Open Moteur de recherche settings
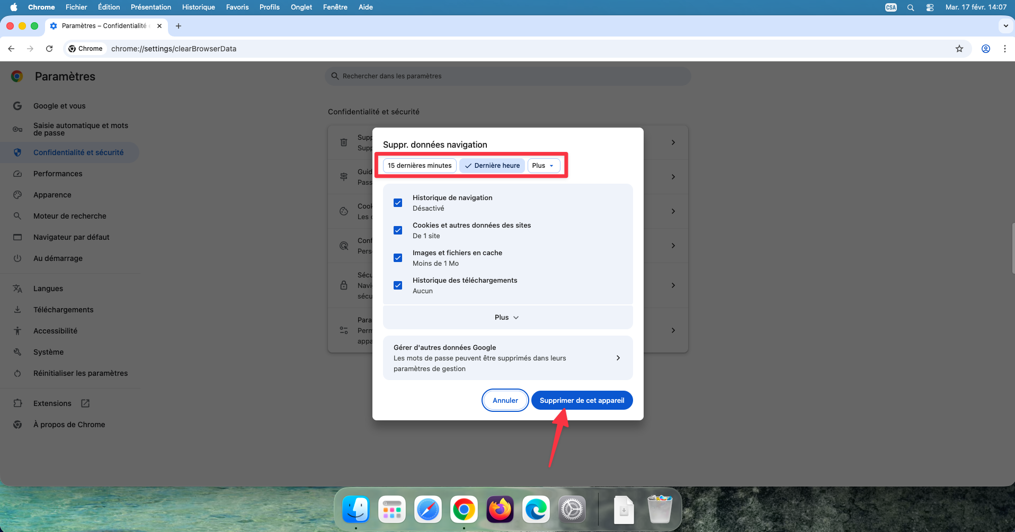 click(69, 216)
